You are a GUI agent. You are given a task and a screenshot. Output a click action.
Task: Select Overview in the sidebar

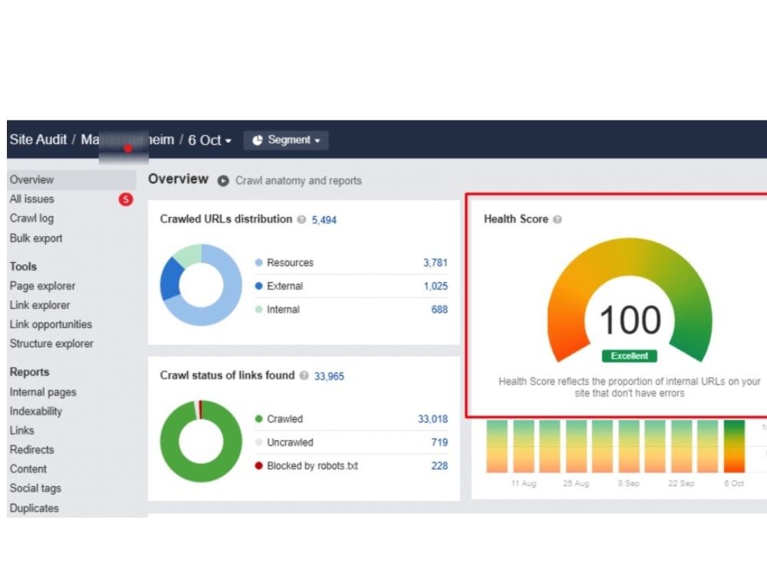pos(71,180)
